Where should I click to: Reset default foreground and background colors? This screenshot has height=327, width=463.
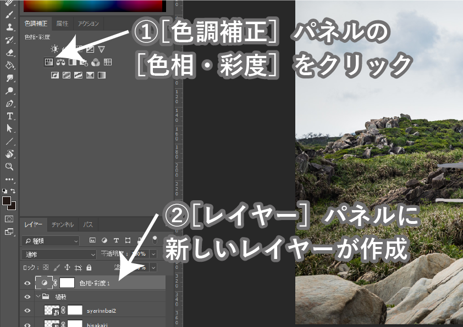point(5,191)
